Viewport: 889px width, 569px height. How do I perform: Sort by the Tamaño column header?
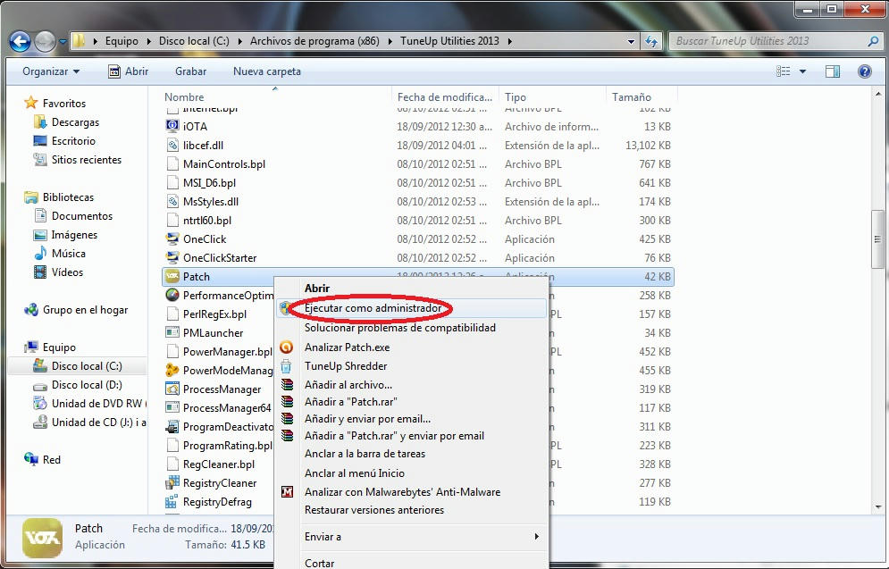point(642,96)
